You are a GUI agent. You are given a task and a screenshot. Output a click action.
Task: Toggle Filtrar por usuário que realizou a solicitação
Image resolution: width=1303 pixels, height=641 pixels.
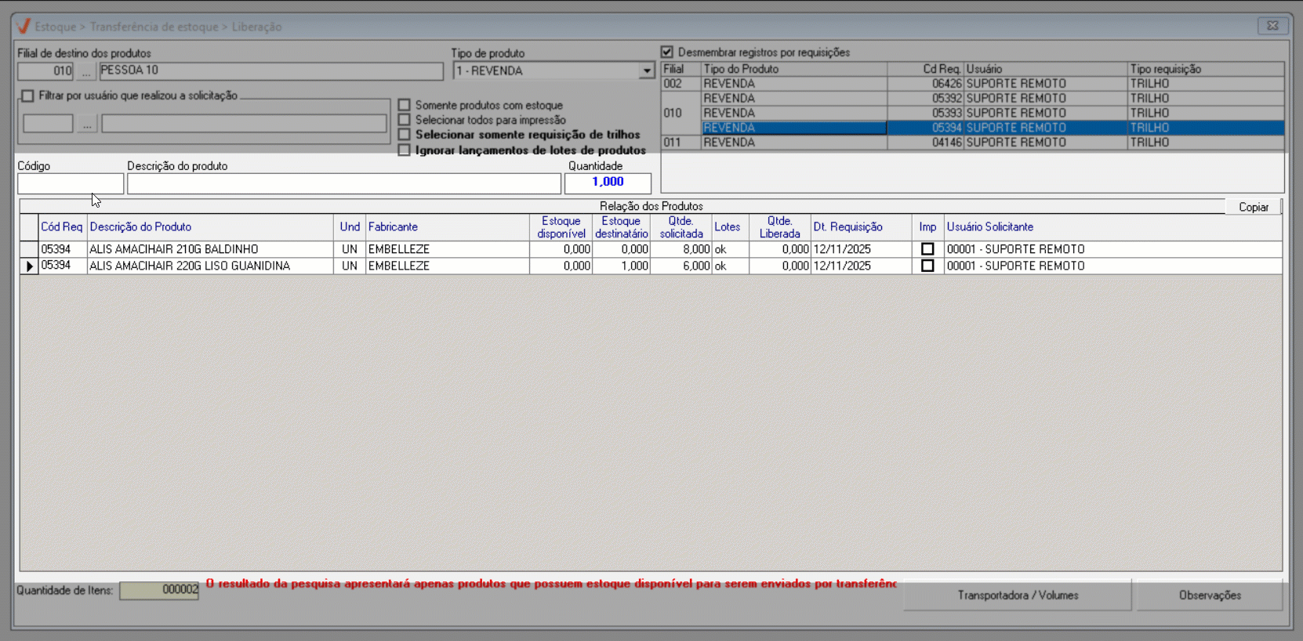tap(28, 96)
